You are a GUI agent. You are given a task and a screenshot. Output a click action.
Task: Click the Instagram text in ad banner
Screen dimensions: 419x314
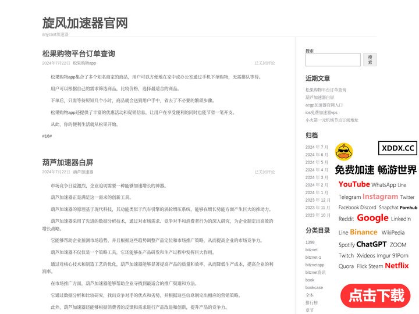click(380, 197)
